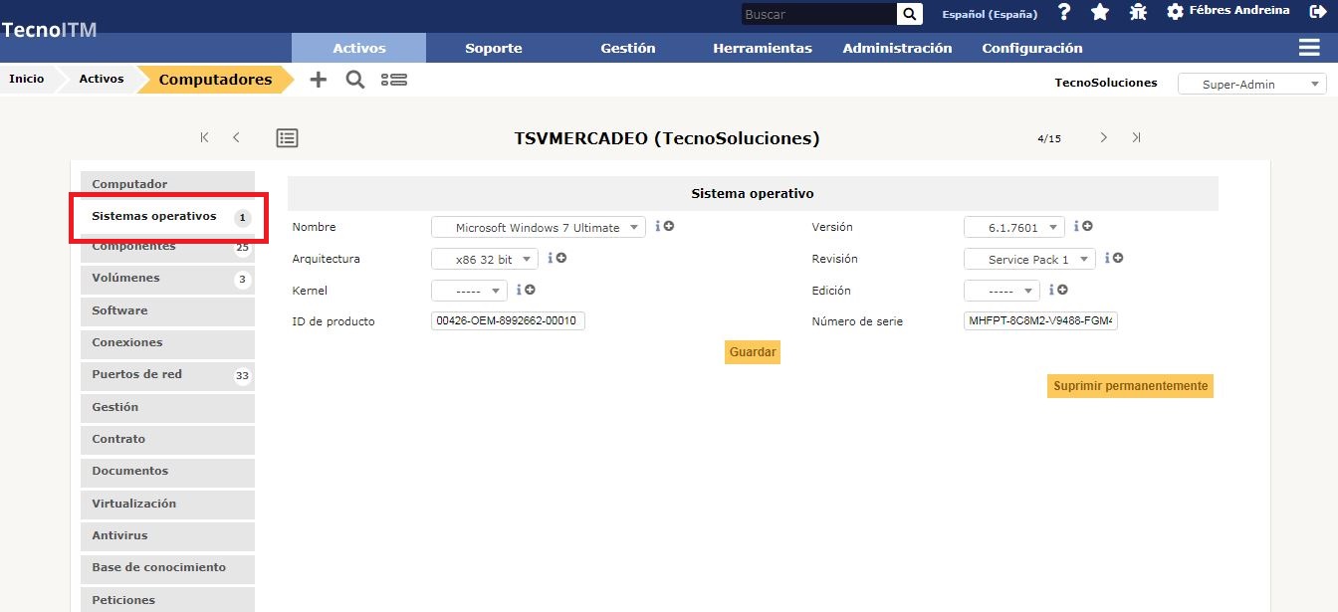Click the debug bug icon
This screenshot has height=612, width=1338.
(x=1138, y=12)
